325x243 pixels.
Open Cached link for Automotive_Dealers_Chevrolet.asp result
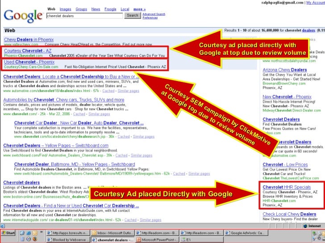pos(121,155)
